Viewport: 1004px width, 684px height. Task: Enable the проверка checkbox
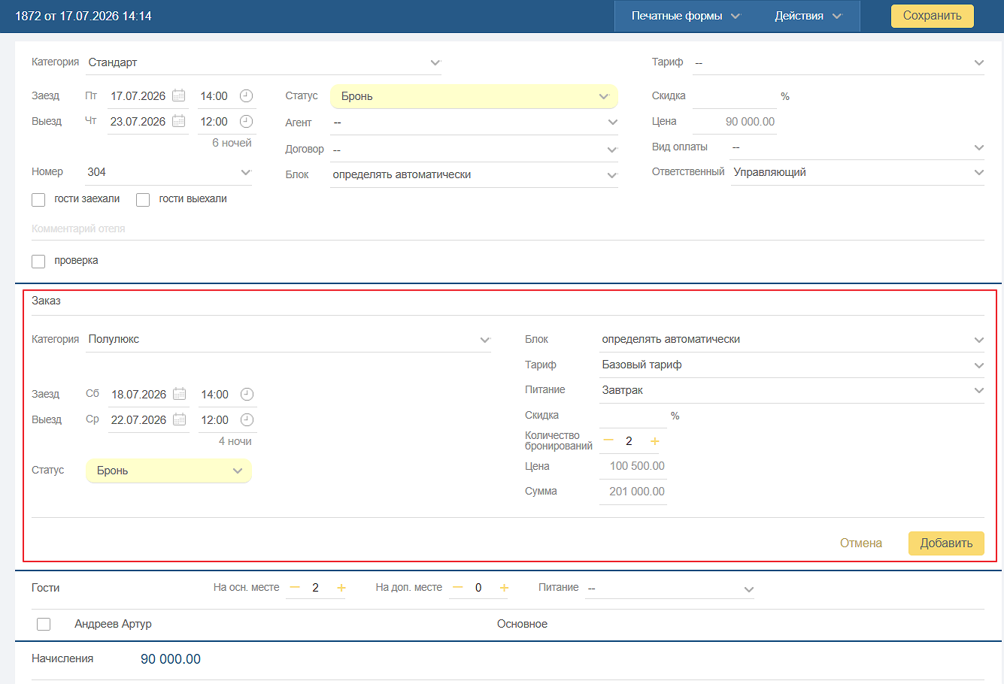[x=38, y=262]
